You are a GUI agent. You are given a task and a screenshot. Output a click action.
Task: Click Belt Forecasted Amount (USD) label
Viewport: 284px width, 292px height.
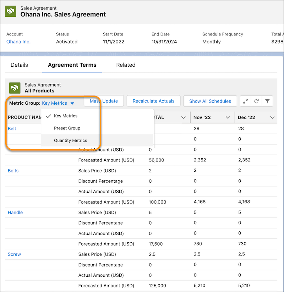coord(106,160)
